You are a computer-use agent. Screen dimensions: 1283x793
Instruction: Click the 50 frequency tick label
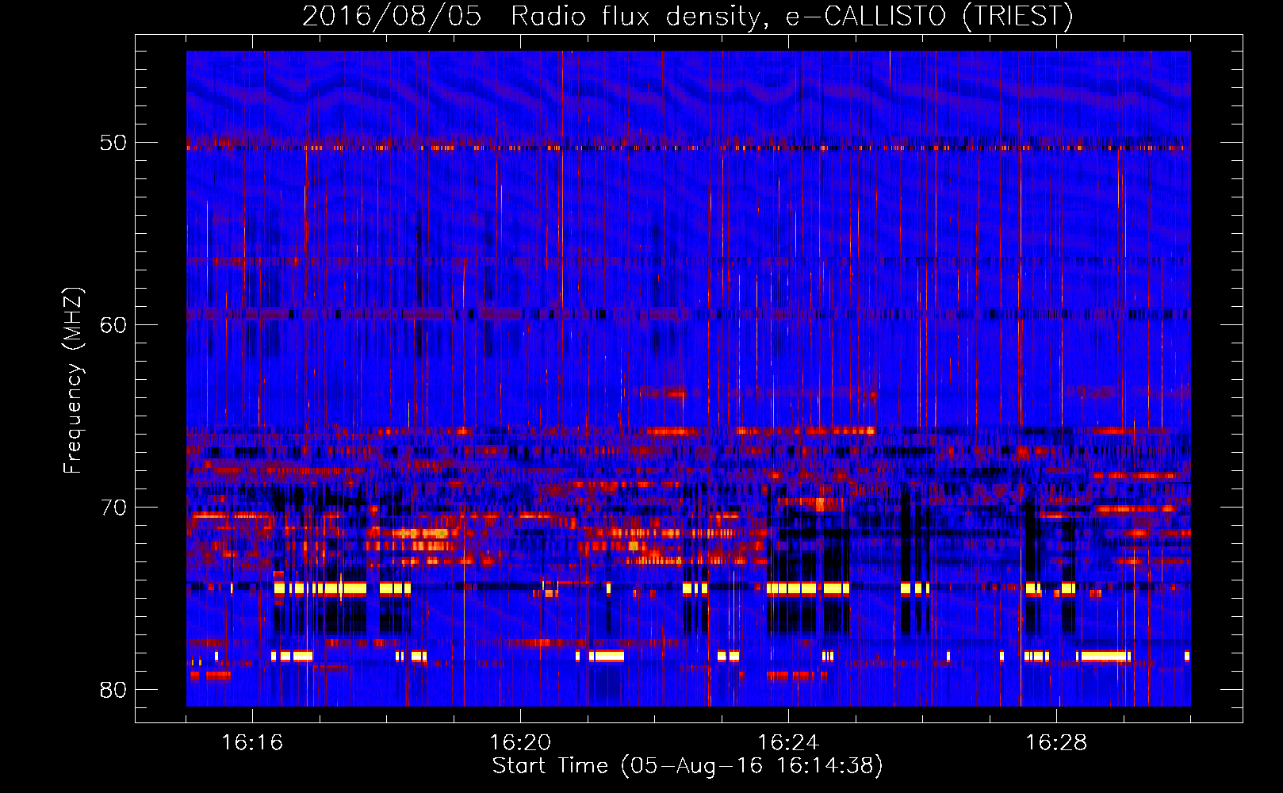click(113, 143)
